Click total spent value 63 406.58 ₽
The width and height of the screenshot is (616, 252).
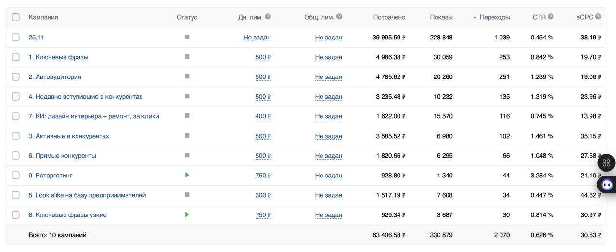tap(389, 235)
